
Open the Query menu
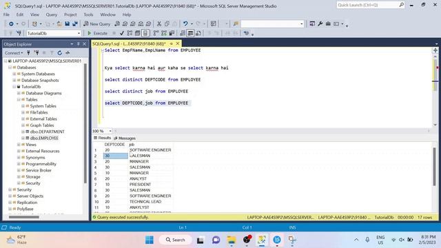tap(52, 14)
